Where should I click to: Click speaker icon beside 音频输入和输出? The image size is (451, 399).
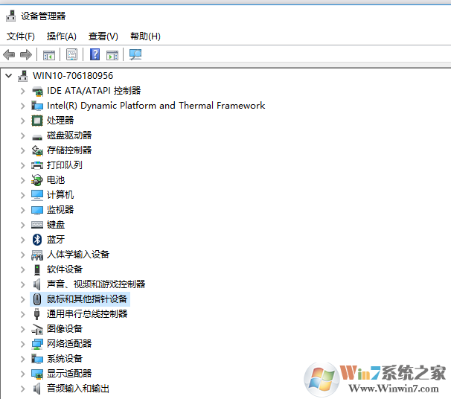click(36, 389)
